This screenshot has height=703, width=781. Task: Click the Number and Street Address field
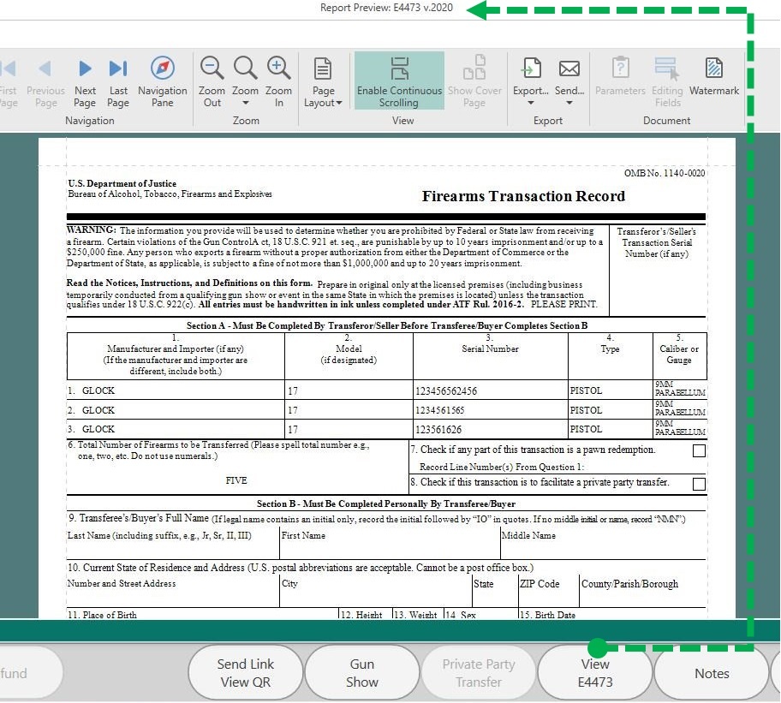(x=173, y=592)
